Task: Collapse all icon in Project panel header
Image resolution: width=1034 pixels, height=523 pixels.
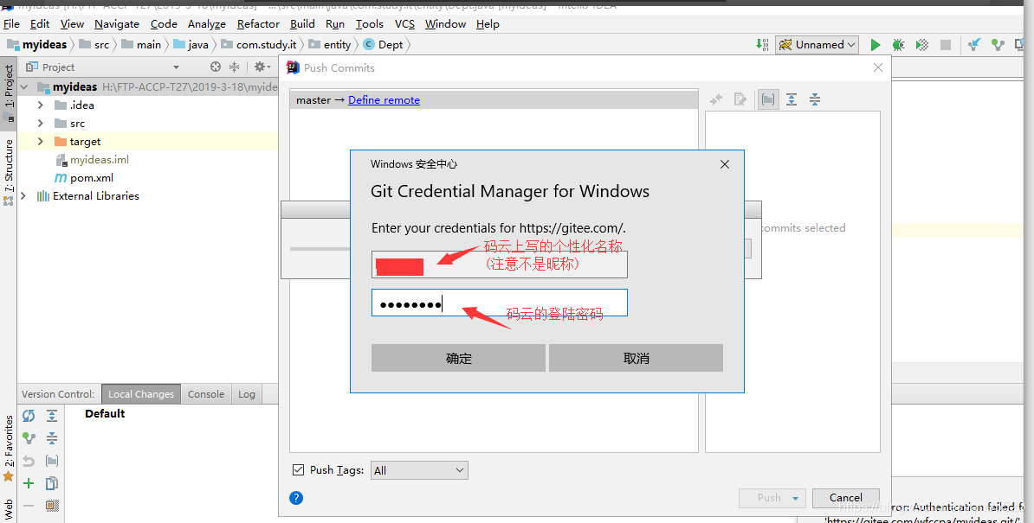Action: [234, 67]
